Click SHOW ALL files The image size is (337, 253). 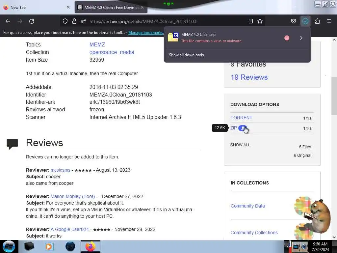240,145
